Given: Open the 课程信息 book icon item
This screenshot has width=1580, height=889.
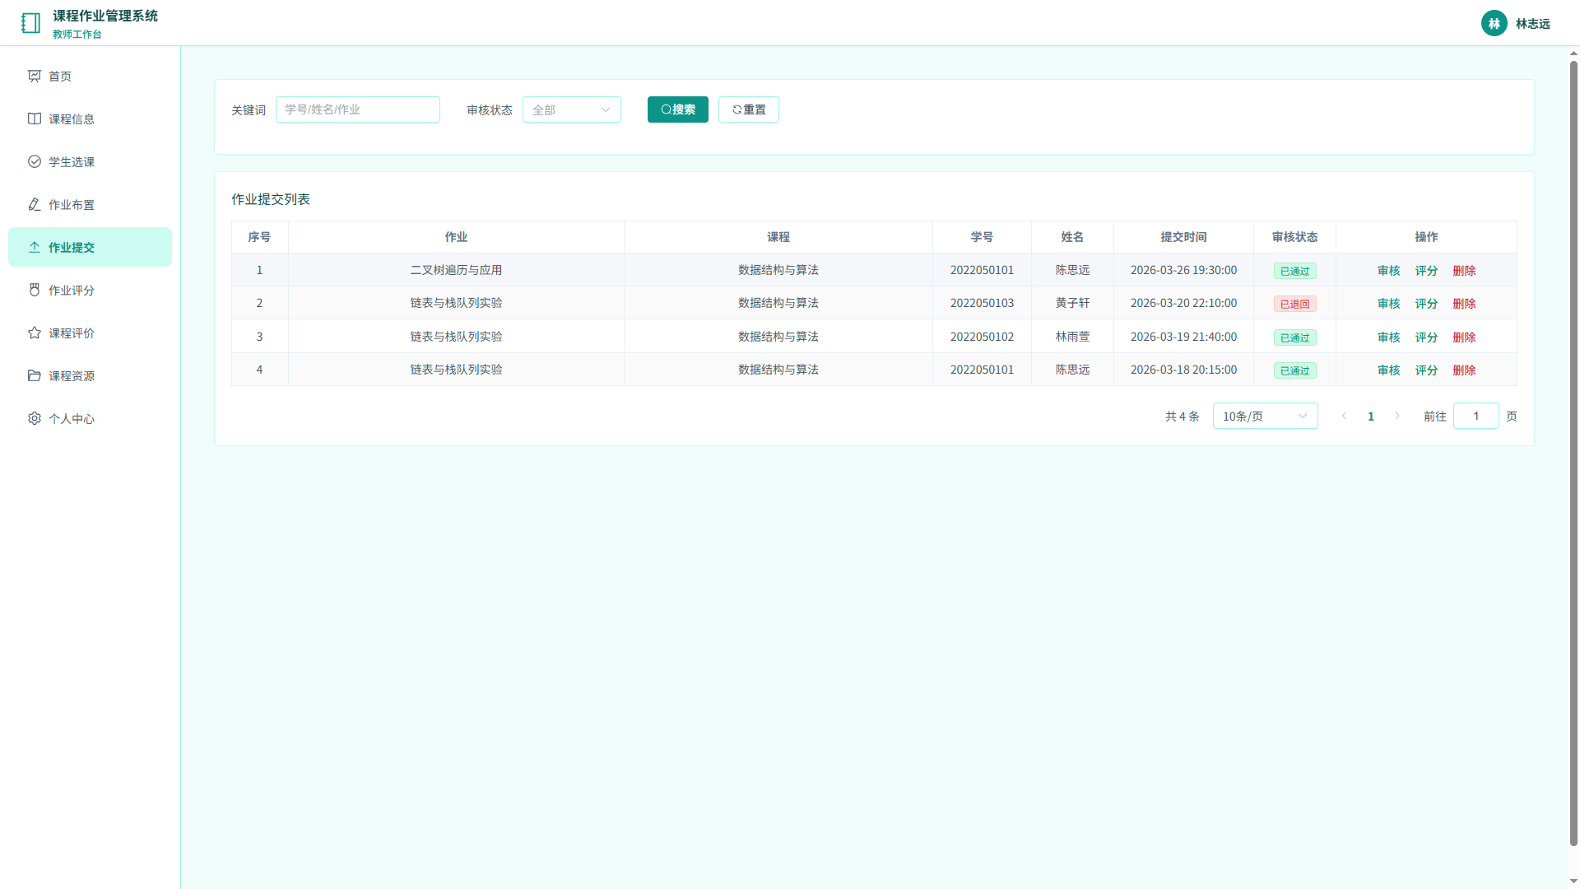Looking at the screenshot, I should tap(91, 119).
